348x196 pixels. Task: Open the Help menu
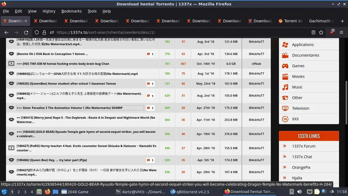point(107,11)
